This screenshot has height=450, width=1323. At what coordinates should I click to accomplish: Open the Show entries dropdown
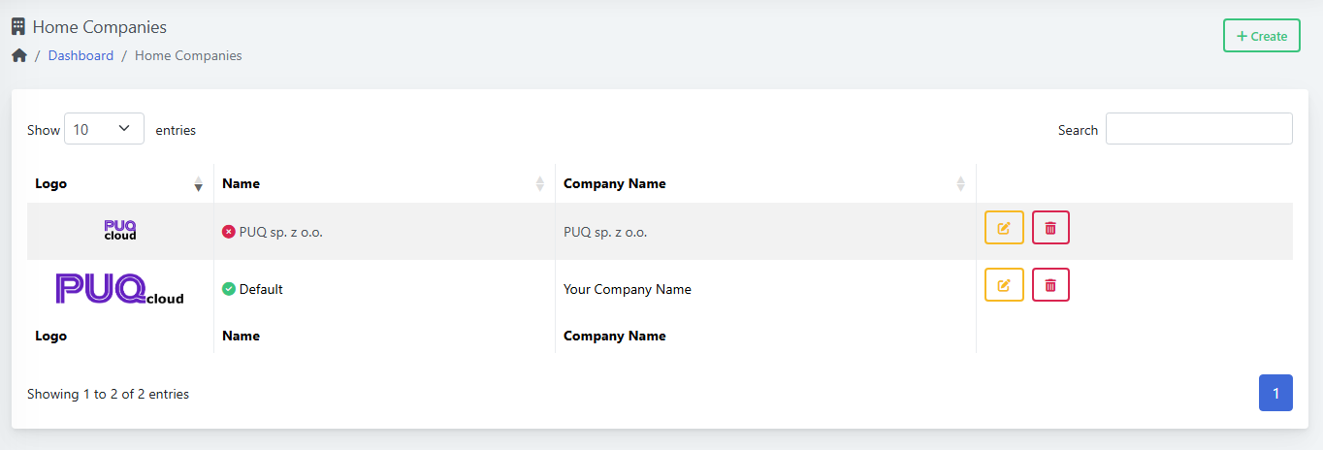[x=104, y=129]
